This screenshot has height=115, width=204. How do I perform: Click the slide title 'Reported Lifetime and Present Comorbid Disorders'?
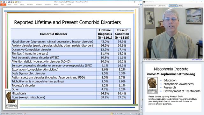click(x=67, y=22)
